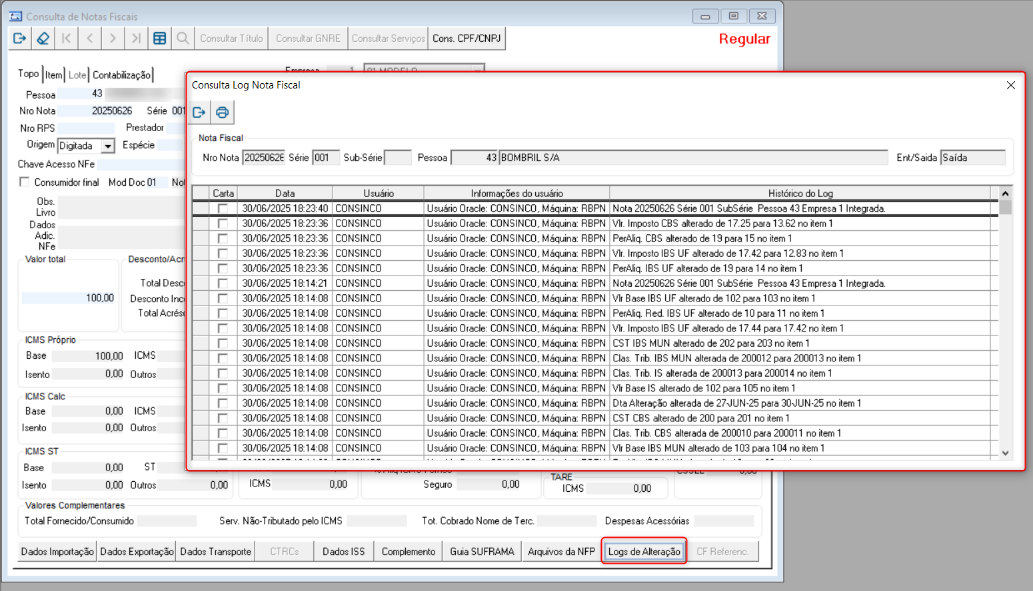Toggle the Consumidor final checkbox
The width and height of the screenshot is (1033, 591).
(25, 182)
